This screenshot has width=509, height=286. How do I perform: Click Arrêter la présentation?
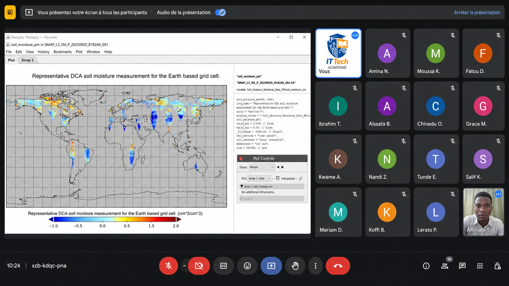477,12
